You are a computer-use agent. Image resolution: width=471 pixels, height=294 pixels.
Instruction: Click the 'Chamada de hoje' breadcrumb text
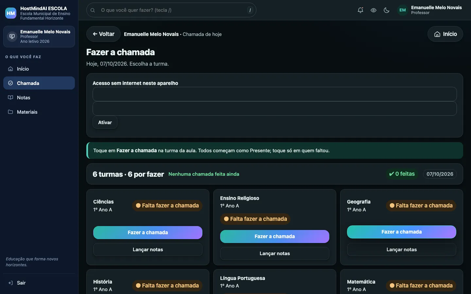point(202,34)
